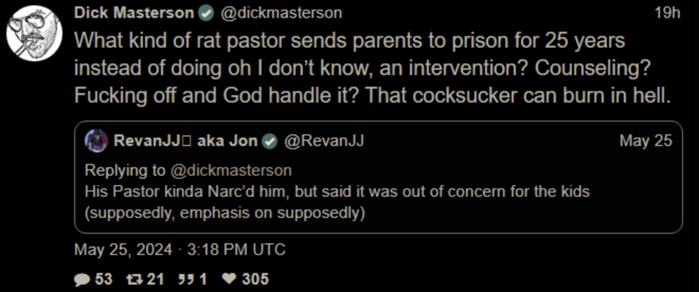View the 305 likes count
699x292 pixels.
click(x=255, y=279)
